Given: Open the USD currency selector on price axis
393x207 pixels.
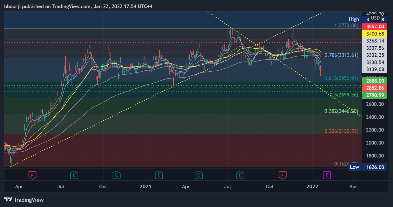Looking at the screenshot, I should point(375,18).
